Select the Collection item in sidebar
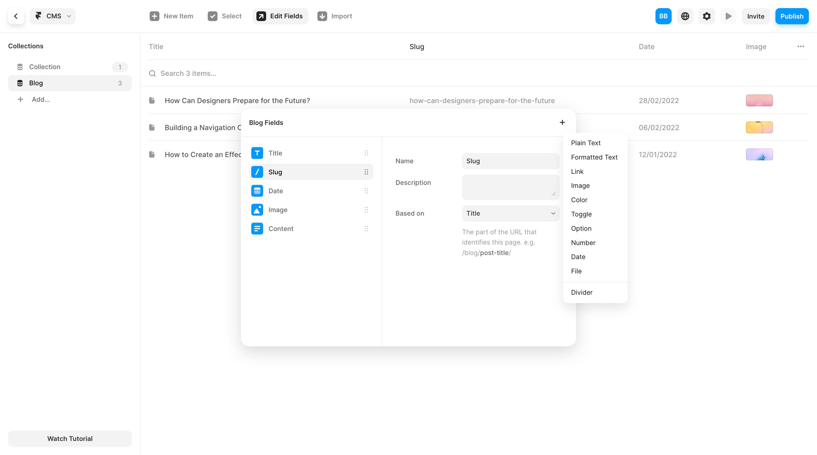 (70, 67)
